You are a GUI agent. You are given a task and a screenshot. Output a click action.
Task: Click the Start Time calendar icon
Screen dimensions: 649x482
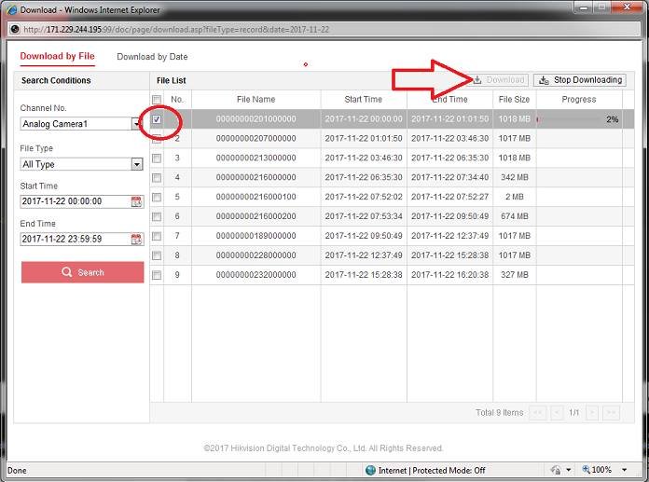click(x=136, y=201)
